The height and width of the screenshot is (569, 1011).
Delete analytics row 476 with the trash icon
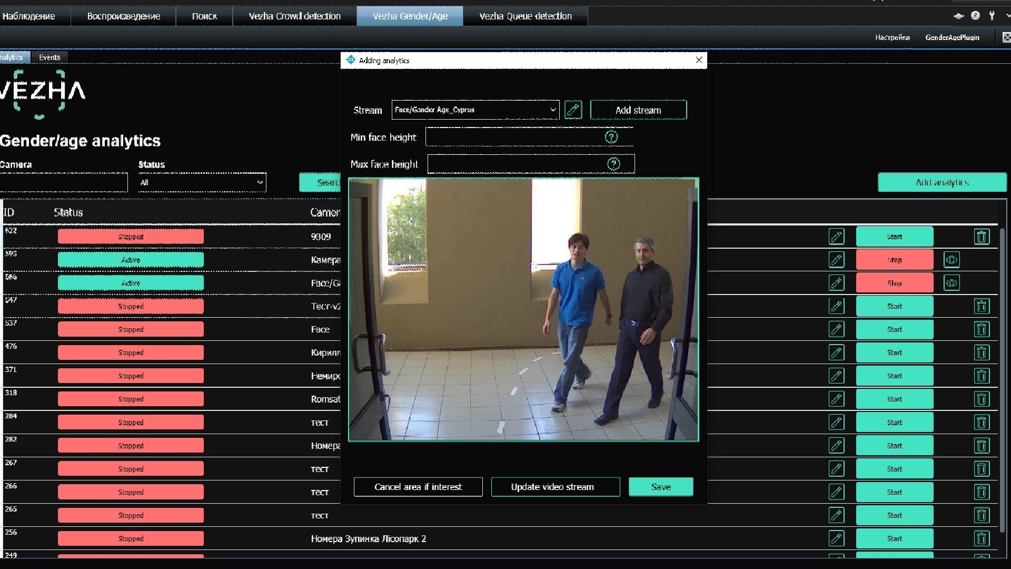coord(982,352)
